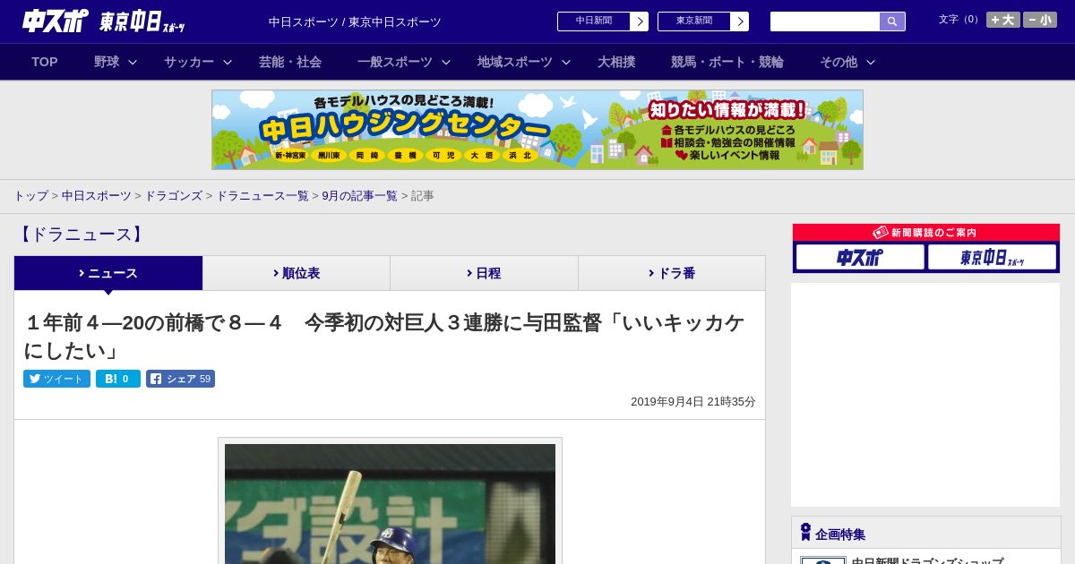The width and height of the screenshot is (1075, 564).
Task: Open the その他 navigation menu
Action: pyautogui.click(x=838, y=62)
